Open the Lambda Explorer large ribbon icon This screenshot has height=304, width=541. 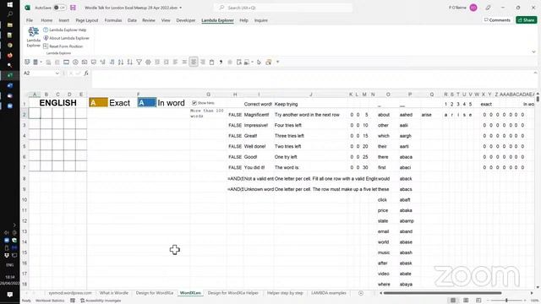pyautogui.click(x=34, y=37)
